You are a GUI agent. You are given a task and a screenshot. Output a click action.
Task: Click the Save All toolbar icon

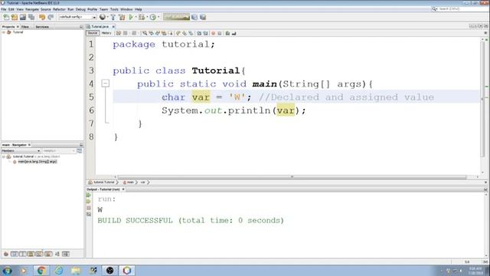pos(31,17)
